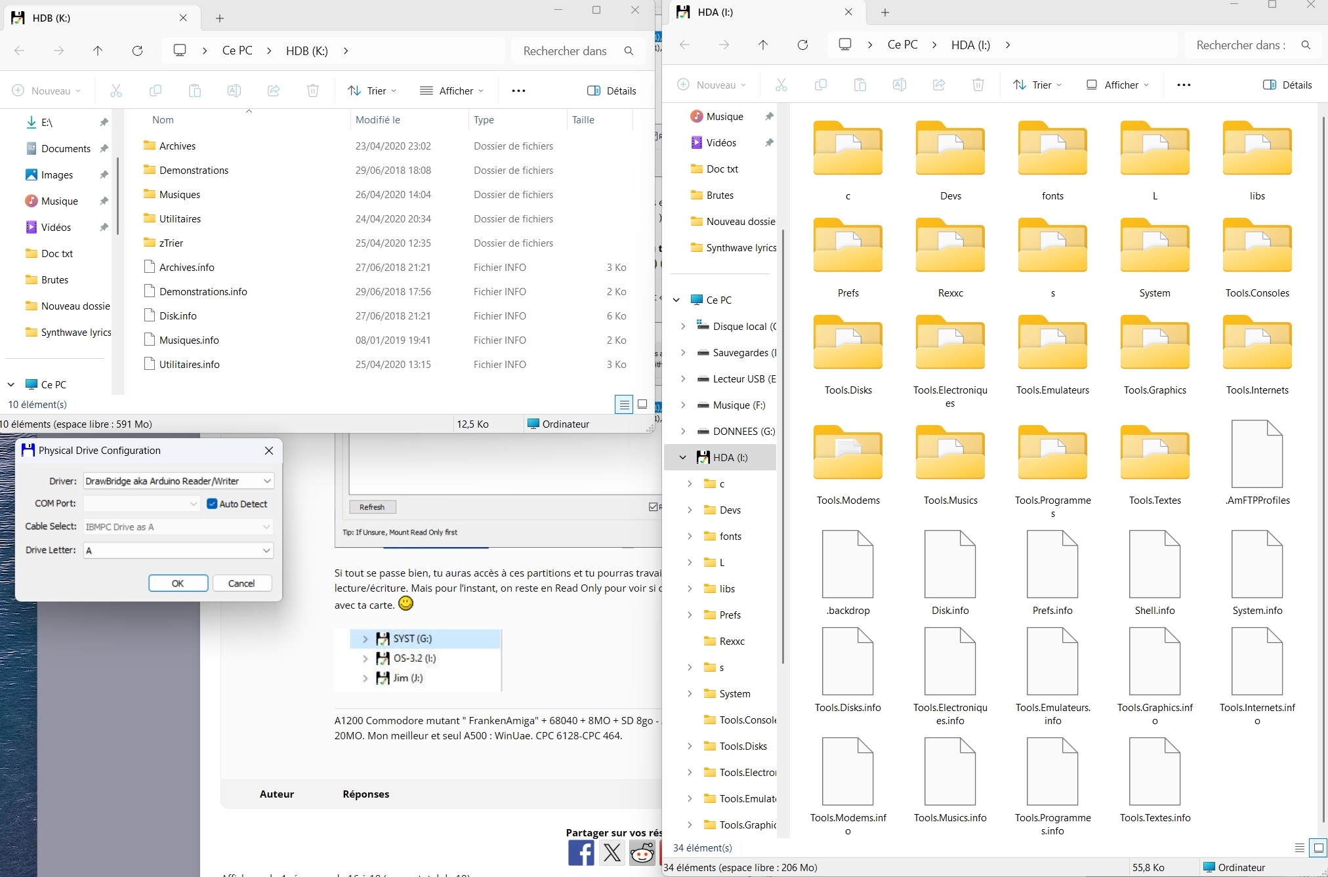The width and height of the screenshot is (1328, 877).
Task: Uncheck Auto Detect checkbox
Action: pyautogui.click(x=212, y=504)
